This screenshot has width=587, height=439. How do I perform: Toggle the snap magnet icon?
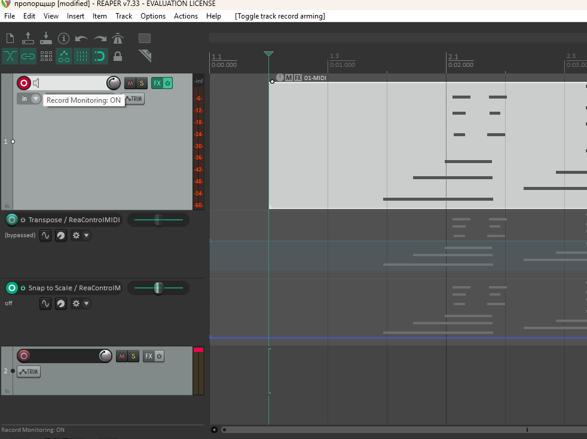point(99,56)
